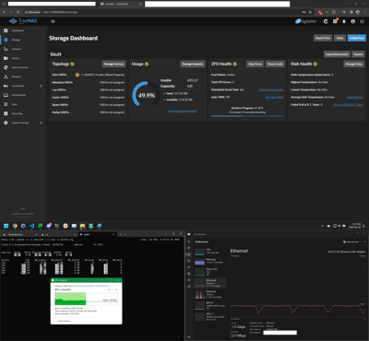Select GPU 0 in Task Manager
This screenshot has width=369, height=341.
[210, 305]
